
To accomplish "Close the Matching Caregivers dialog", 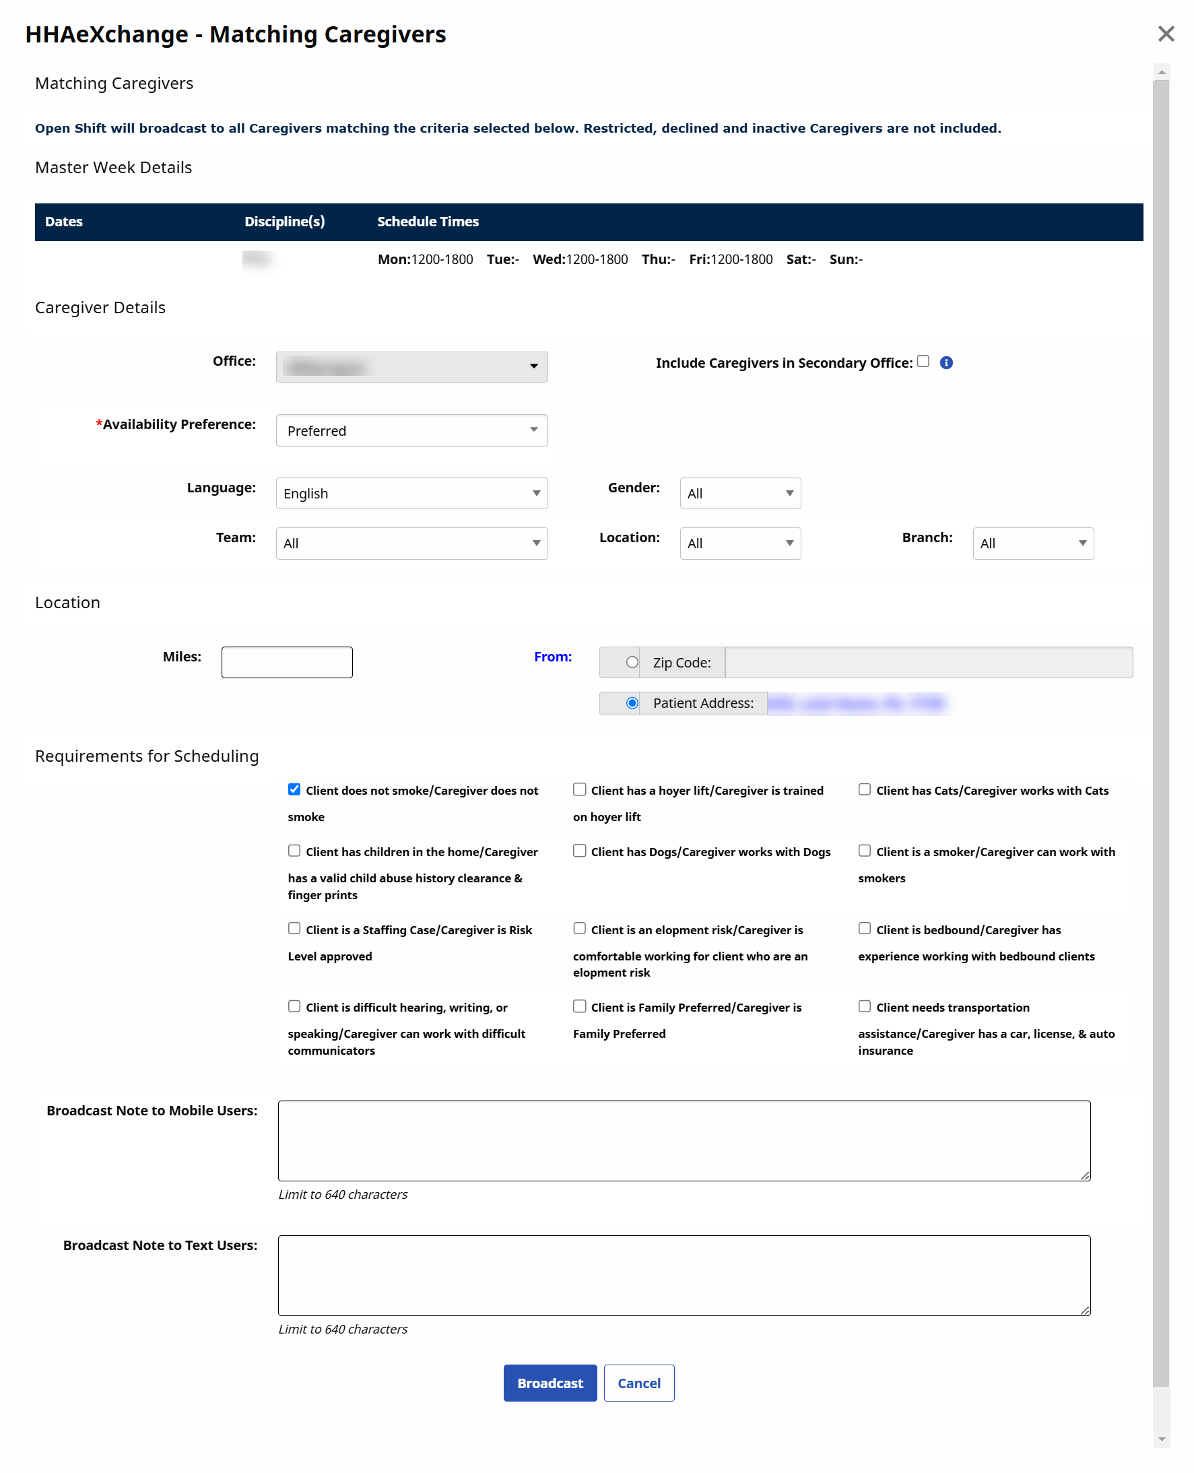I will click(1165, 34).
